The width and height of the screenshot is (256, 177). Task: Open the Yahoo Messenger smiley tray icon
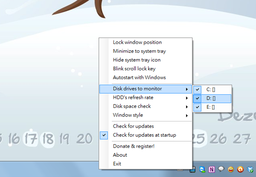[231, 169]
